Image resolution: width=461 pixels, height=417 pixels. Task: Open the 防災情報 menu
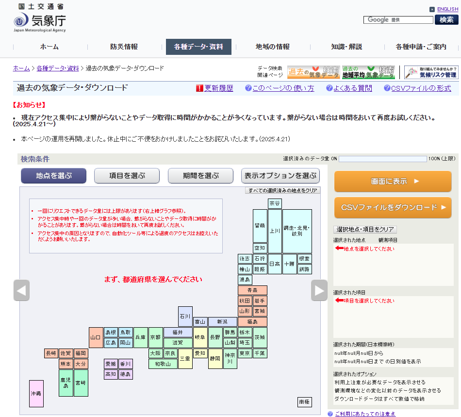click(x=124, y=47)
